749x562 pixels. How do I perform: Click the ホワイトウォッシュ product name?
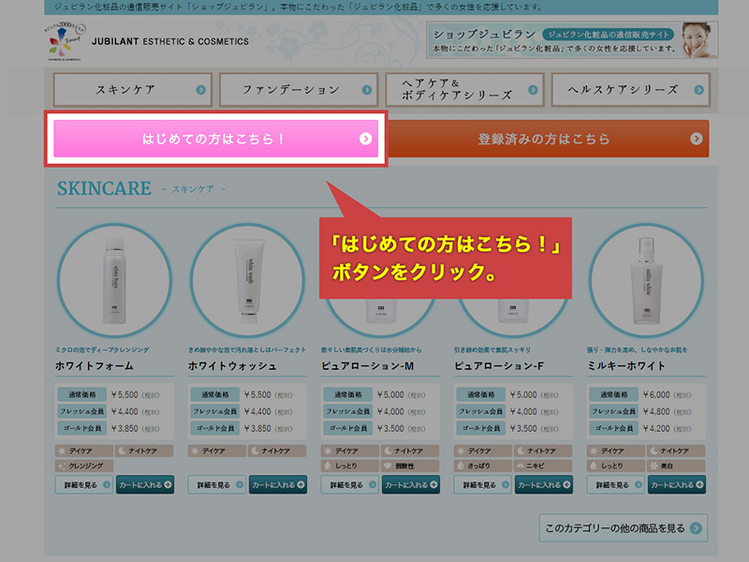232,366
